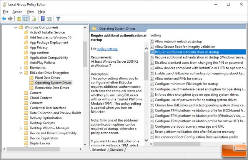Select Device Registration tree item
The image size is (248, 160).
pyautogui.click(x=44, y=138)
